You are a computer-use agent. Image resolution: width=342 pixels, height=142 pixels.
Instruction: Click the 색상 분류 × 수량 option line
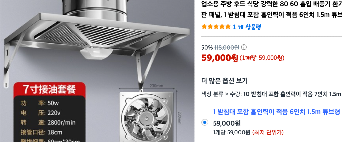pos(271,94)
